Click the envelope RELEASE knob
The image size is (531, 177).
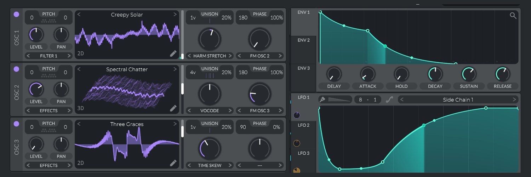pos(503,74)
